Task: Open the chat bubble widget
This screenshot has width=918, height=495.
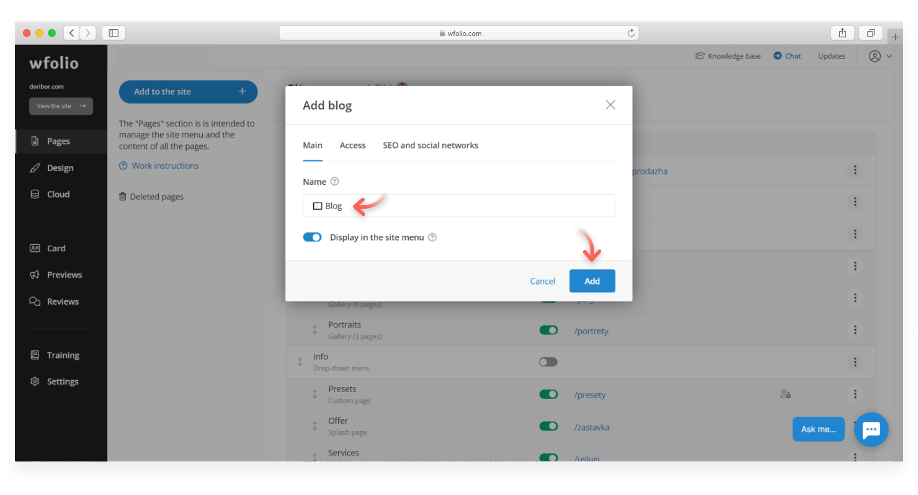Action: pyautogui.click(x=871, y=429)
